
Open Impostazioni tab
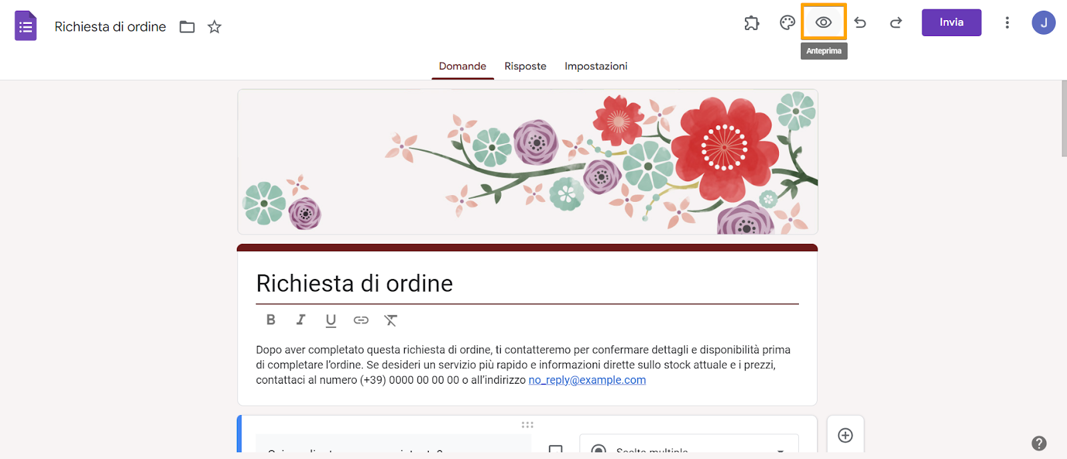596,66
